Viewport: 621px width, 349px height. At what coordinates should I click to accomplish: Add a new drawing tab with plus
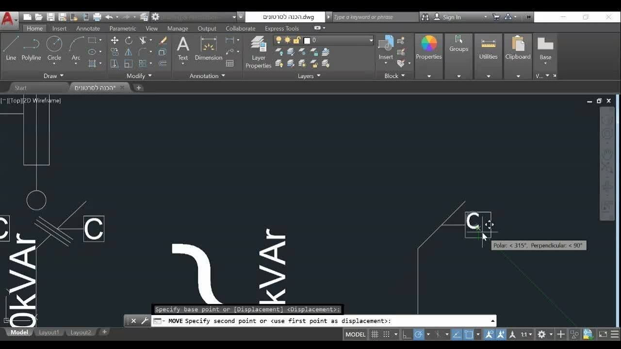point(138,88)
